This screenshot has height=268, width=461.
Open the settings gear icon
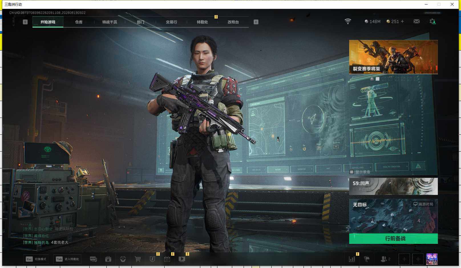432,21
